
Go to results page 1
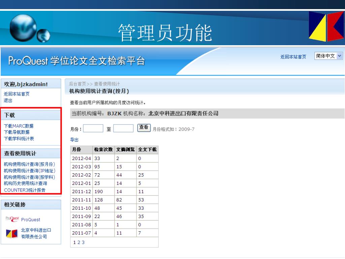coord(74,242)
